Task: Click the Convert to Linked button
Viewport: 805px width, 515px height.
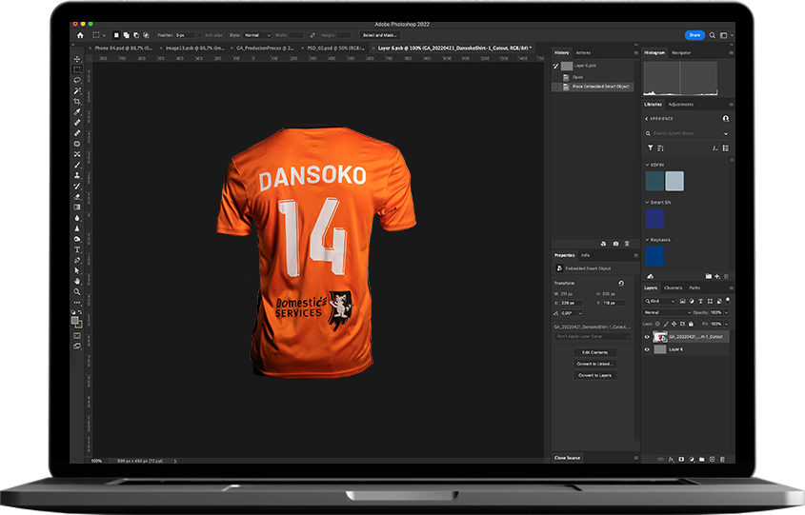Action: coord(594,364)
